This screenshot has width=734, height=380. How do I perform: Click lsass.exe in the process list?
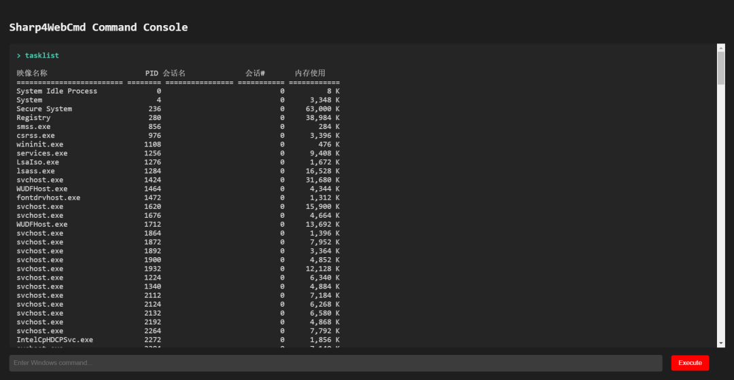35,171
